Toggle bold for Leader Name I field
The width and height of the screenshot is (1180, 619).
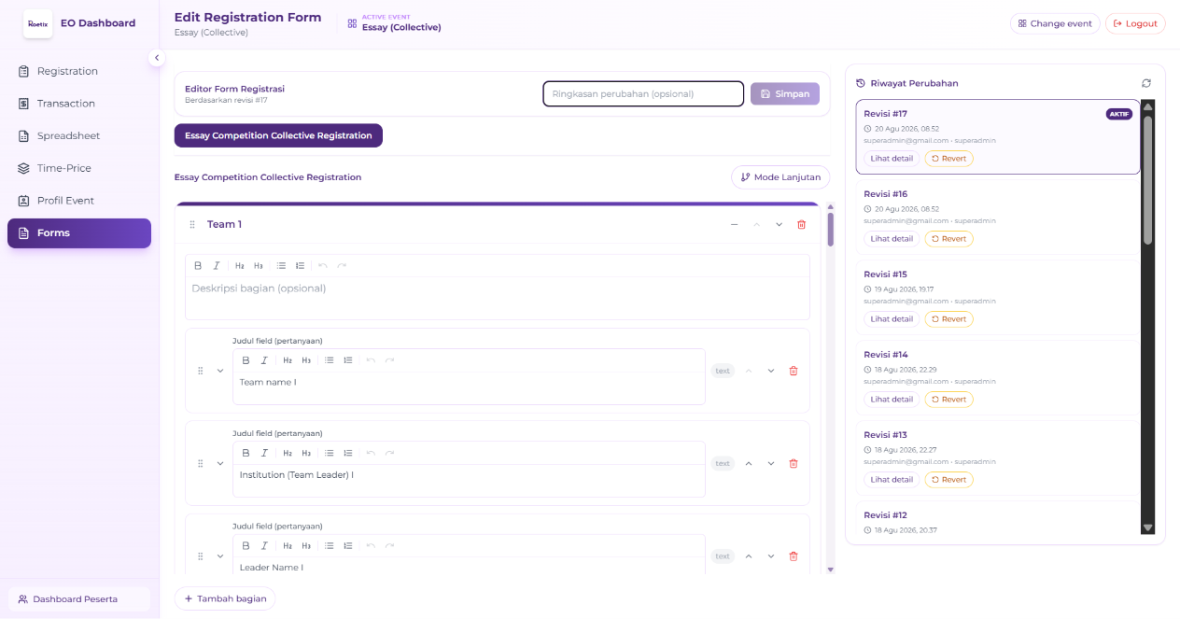point(246,546)
